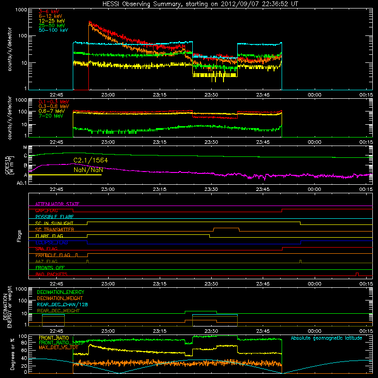Select the 3-6 keV legend label
The width and height of the screenshot is (378, 378).
[x=49, y=11]
